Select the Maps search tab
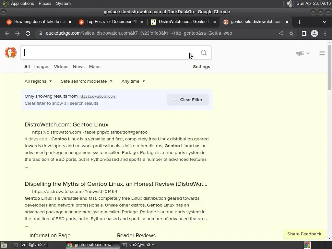The image size is (332, 249). pos(95,67)
